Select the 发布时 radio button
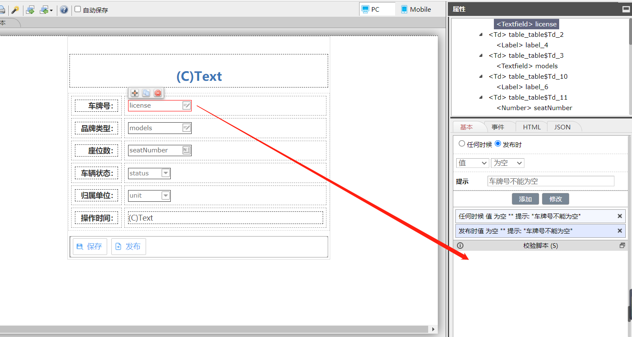Image resolution: width=632 pixels, height=337 pixels. tap(498, 144)
